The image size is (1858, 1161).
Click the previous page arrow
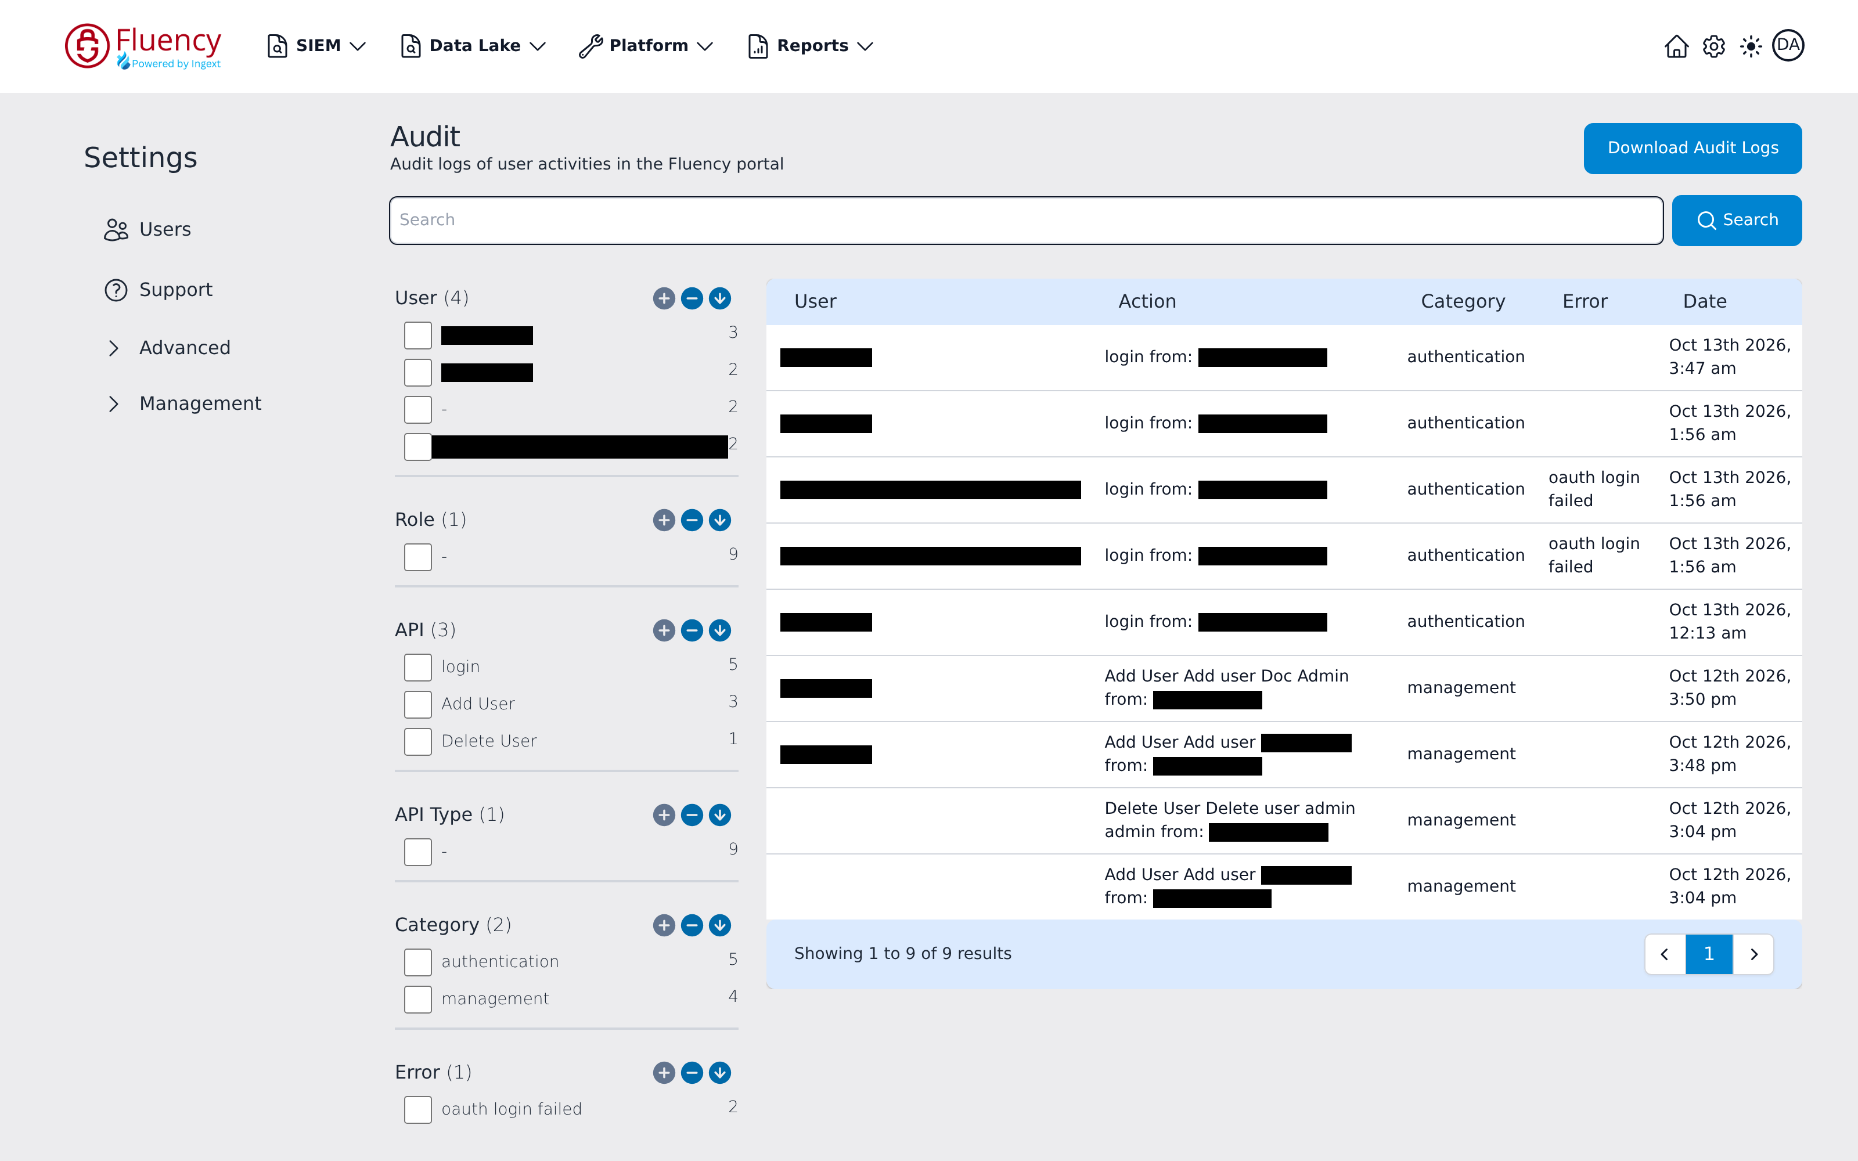click(x=1665, y=954)
